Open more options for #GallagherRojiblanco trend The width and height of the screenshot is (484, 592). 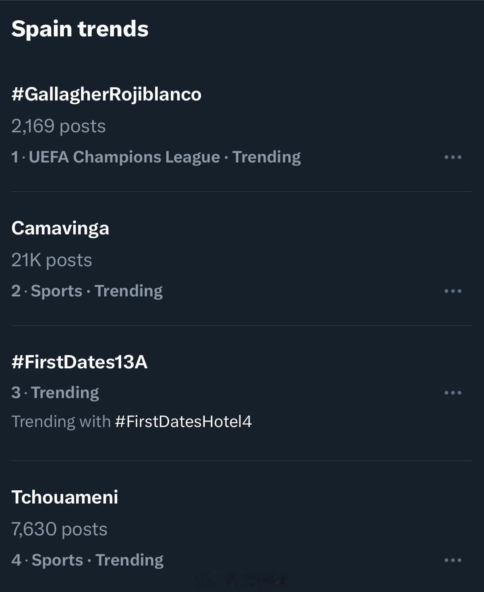pos(453,157)
